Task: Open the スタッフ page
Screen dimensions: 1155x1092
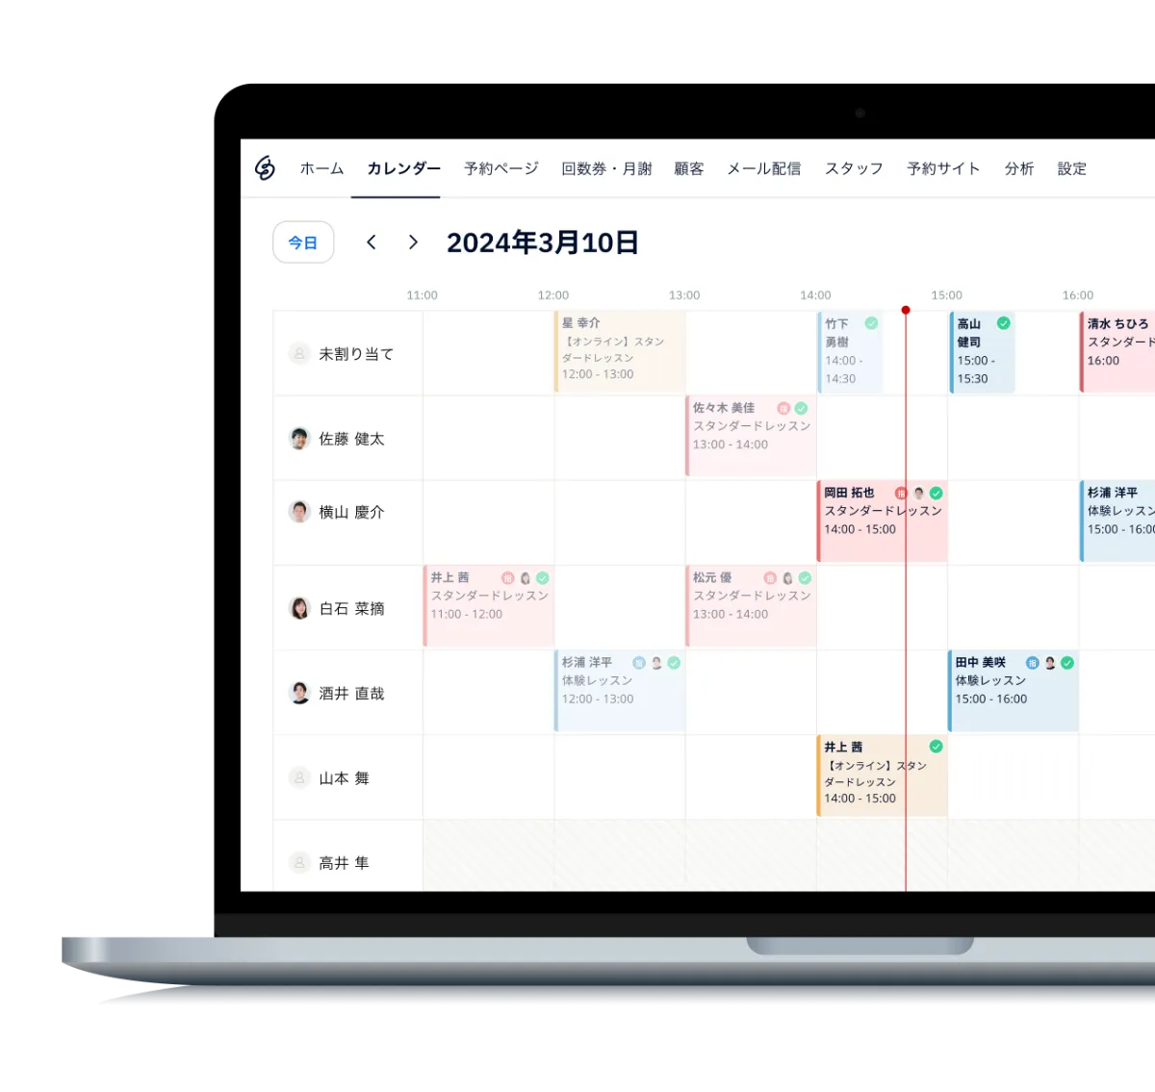Action: [854, 168]
